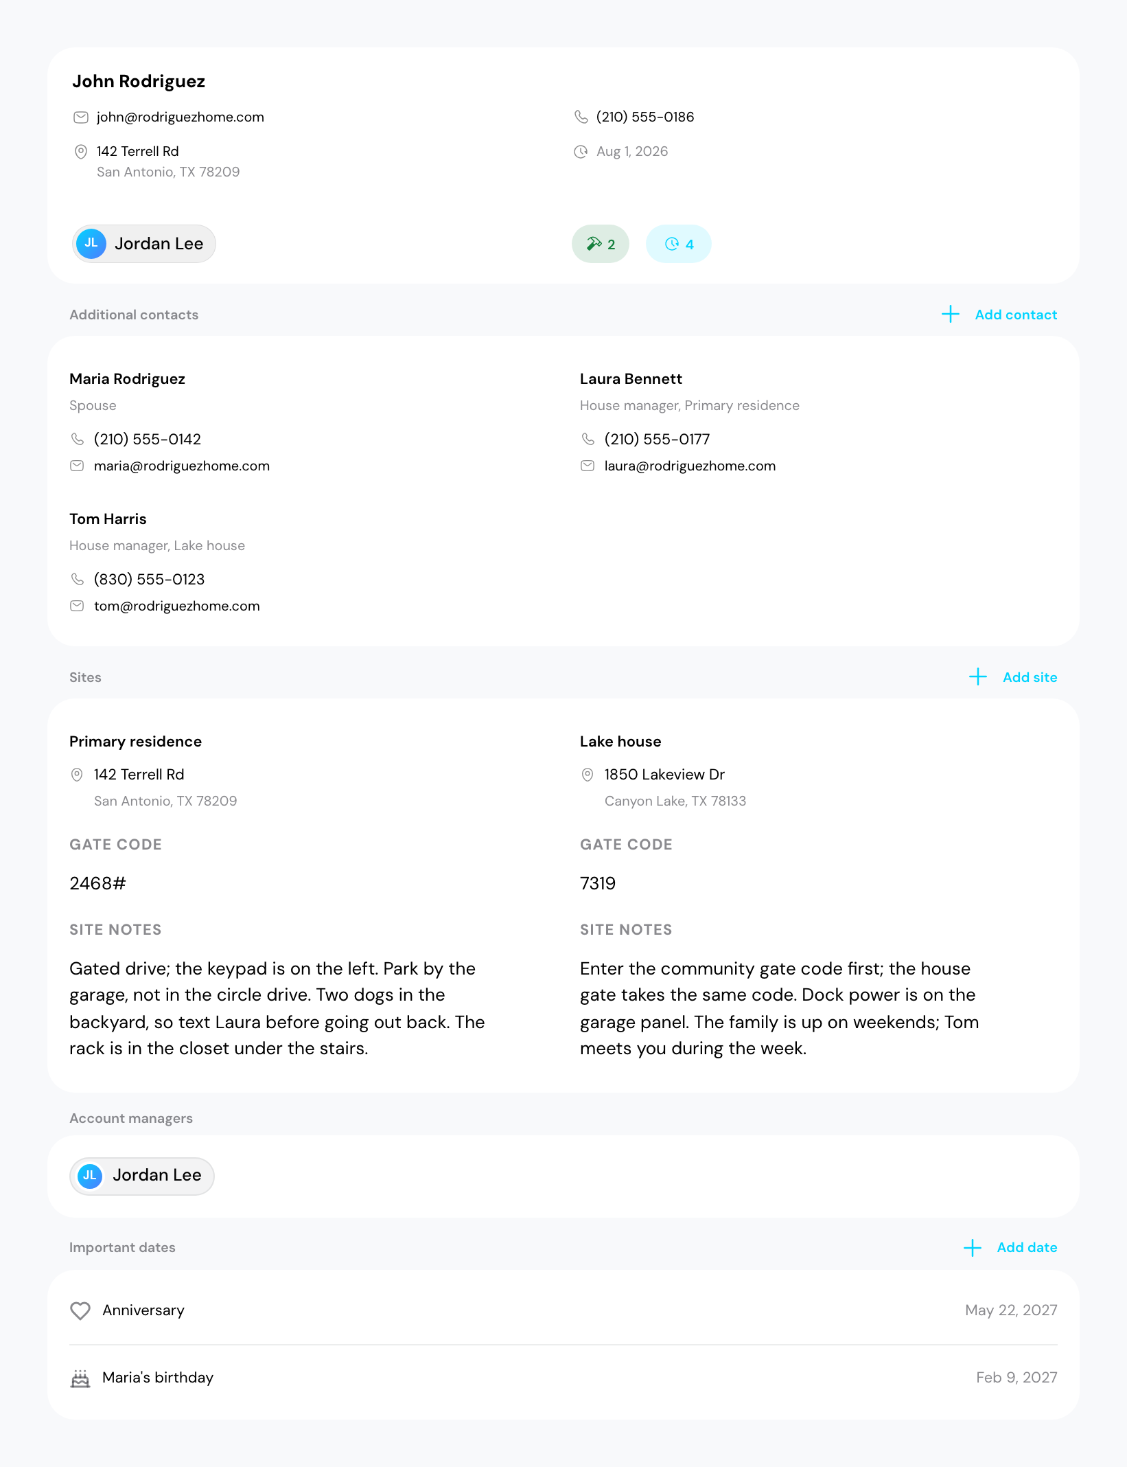Click the clock badge showing 4
1127x1467 pixels.
point(678,244)
